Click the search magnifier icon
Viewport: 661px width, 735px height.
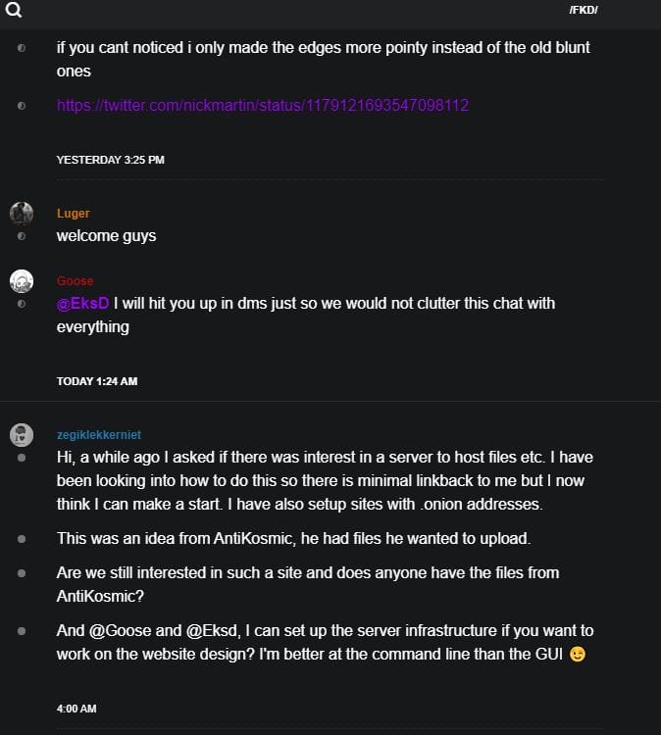[x=14, y=11]
